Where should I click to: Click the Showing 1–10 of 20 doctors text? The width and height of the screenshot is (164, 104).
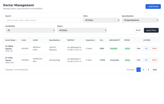17,70
